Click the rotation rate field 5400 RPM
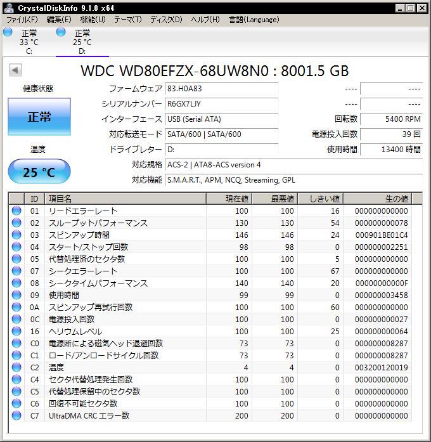 391,119
